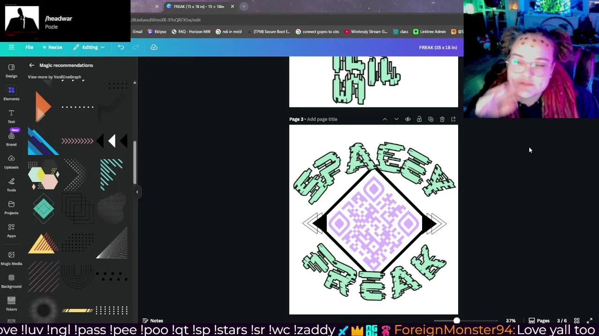Open the Linktree Admin bookmark

tap(429, 32)
